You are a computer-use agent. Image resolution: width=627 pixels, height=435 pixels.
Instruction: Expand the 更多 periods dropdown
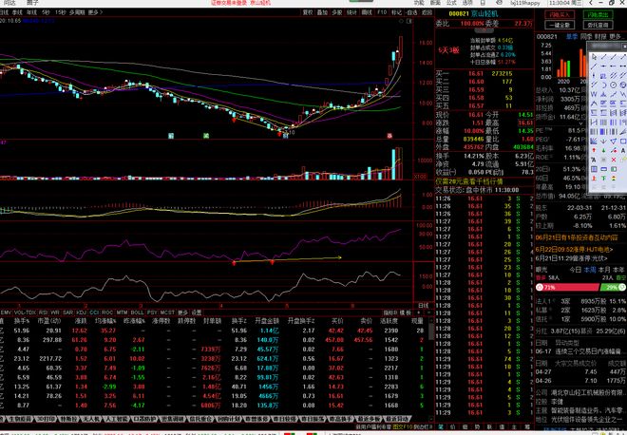(x=94, y=13)
